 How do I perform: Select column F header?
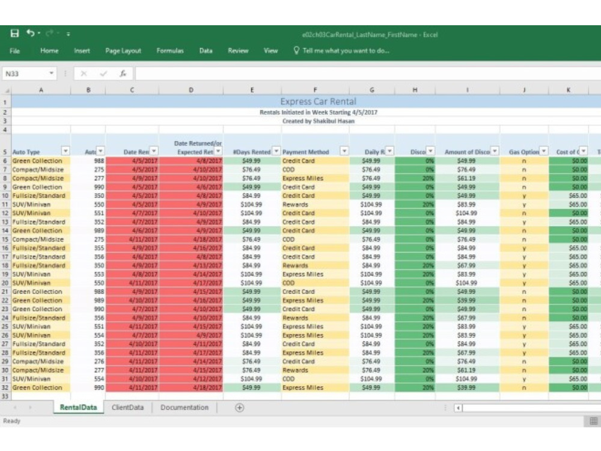[x=315, y=90]
